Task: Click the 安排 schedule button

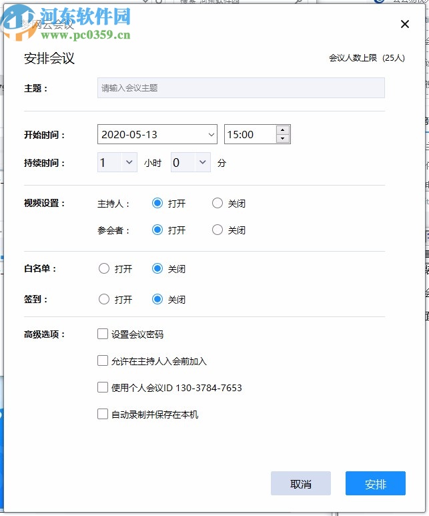Action: (376, 483)
